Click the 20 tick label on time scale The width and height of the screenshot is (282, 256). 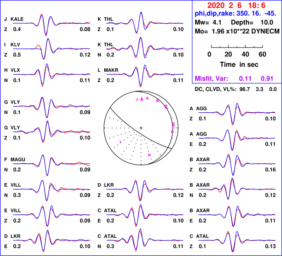(228, 54)
